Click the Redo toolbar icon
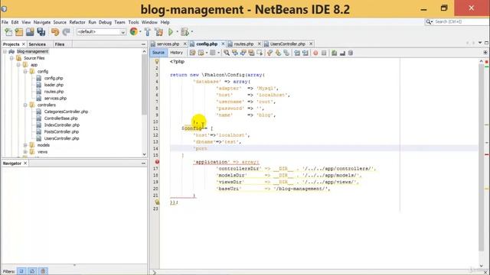The width and height of the screenshot is (490, 275). [66, 32]
